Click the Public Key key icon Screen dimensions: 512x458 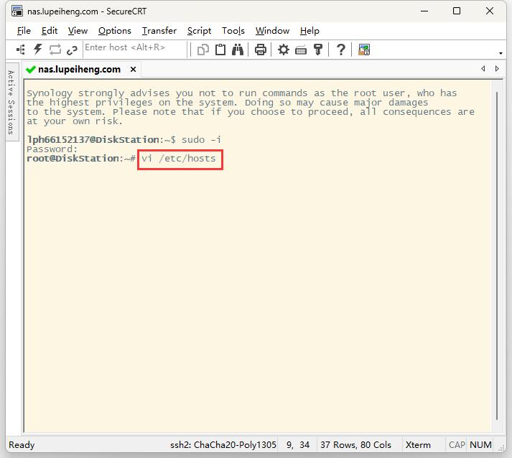pyautogui.click(x=318, y=50)
